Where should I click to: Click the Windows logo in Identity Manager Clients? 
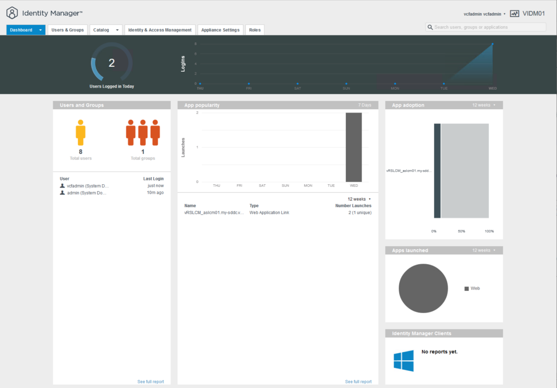404,361
